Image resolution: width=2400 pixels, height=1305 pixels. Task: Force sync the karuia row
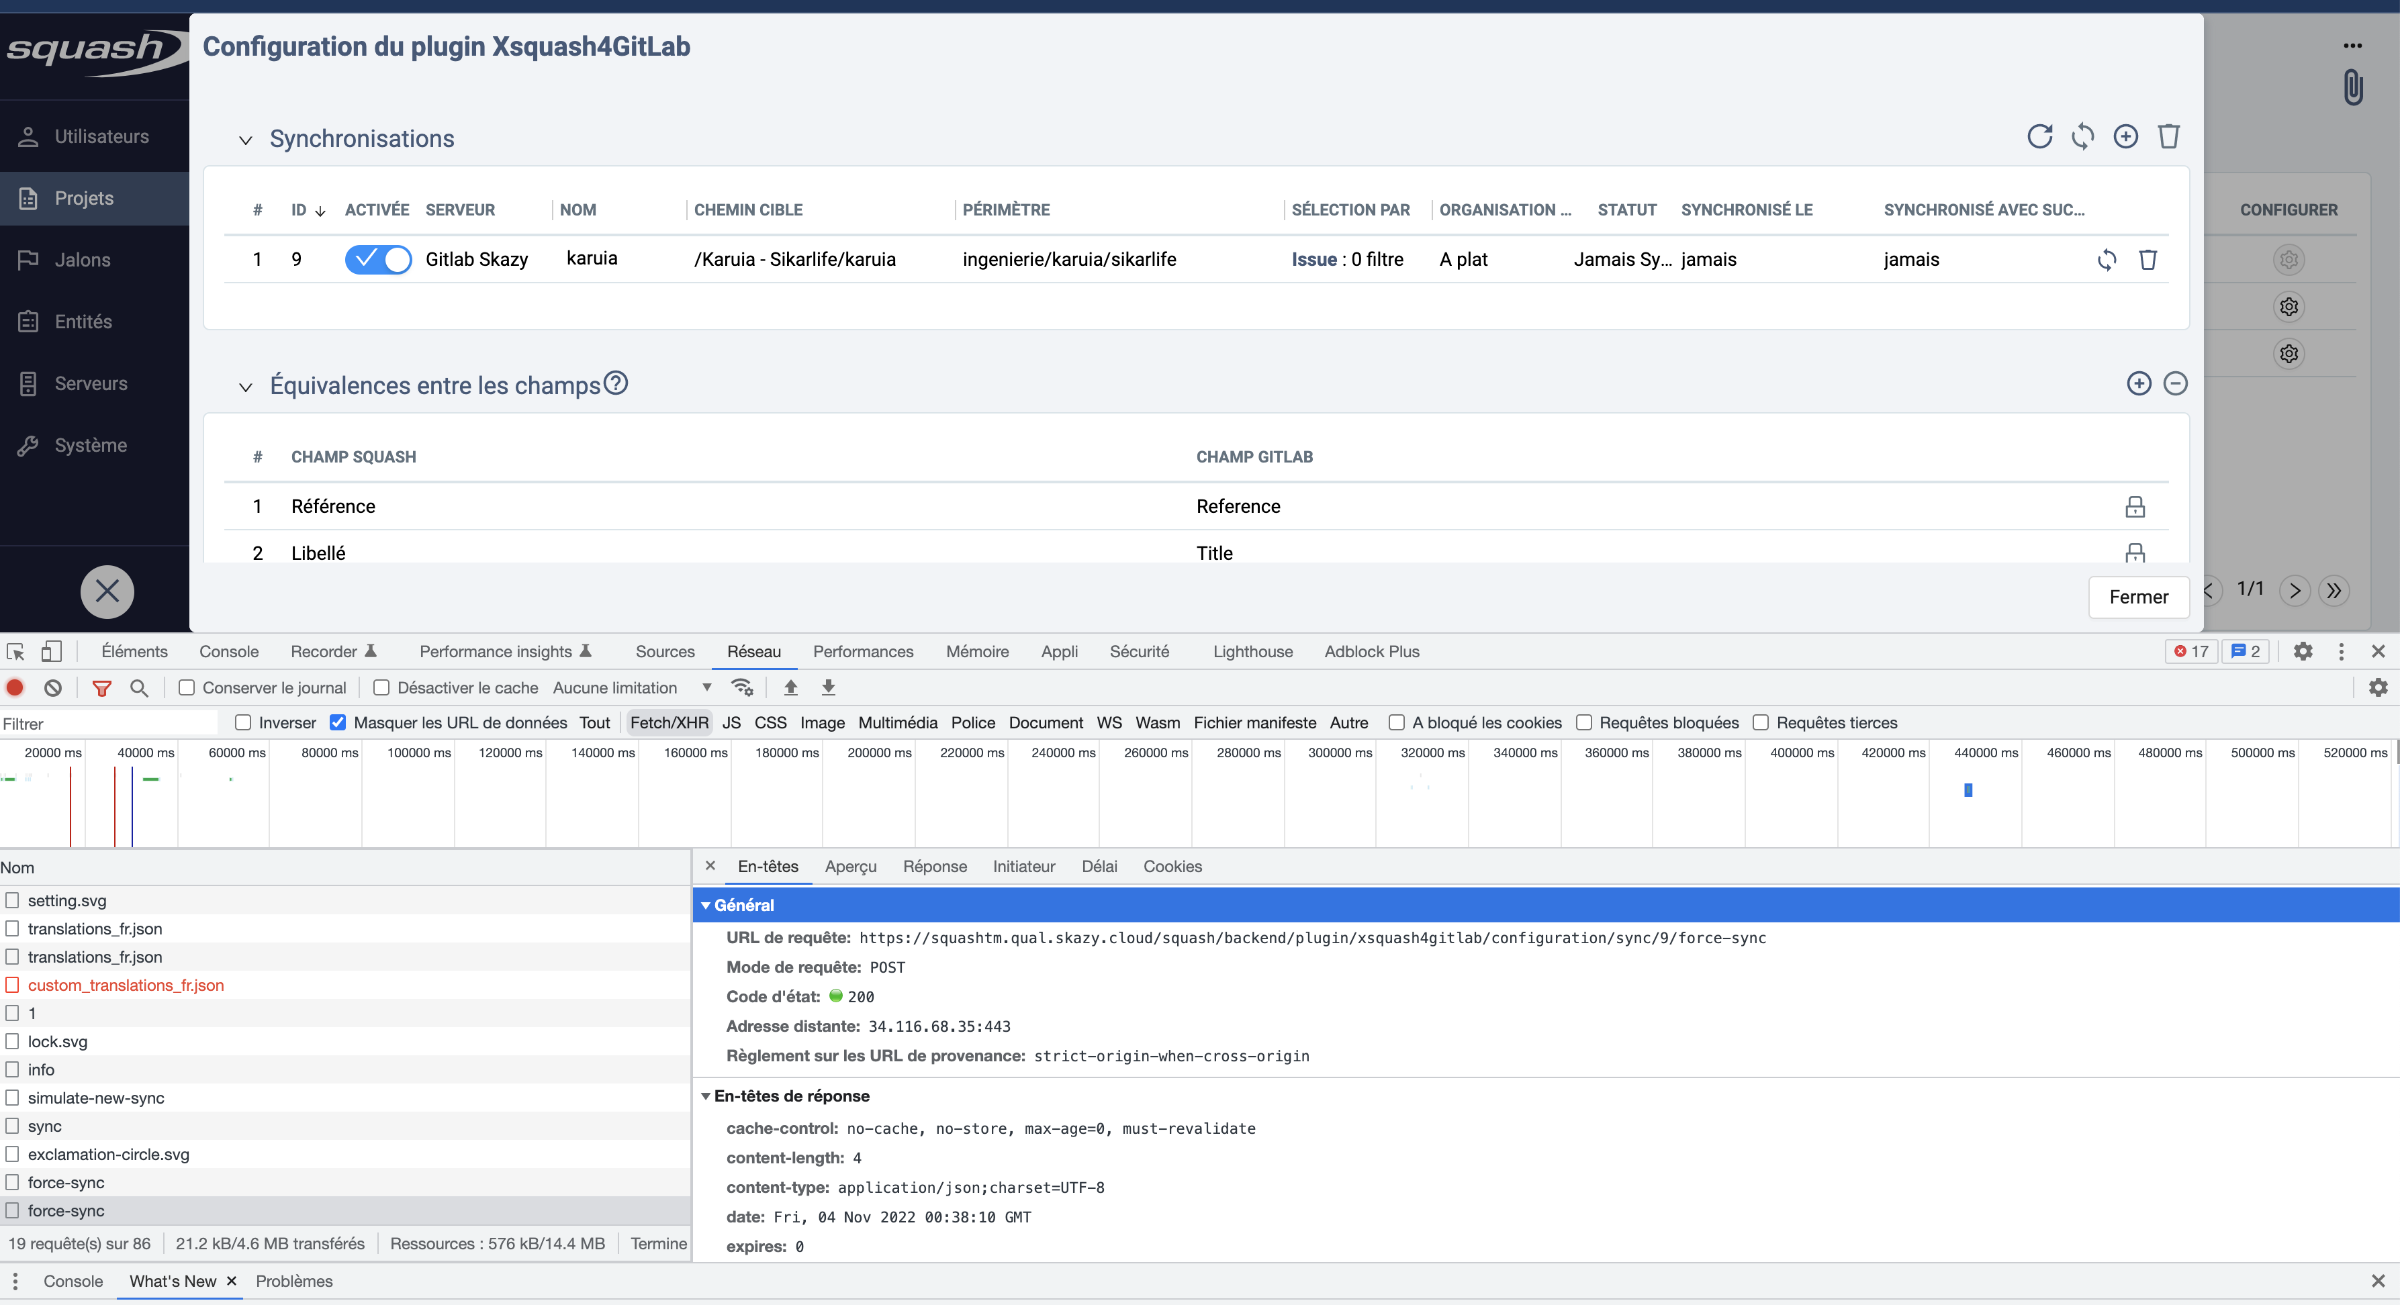coord(2107,260)
